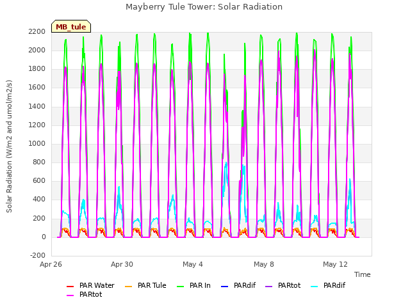Click the Apr 30 x-axis tick label
Image resolution: width=410 pixels, height=307 pixels.
122,264
